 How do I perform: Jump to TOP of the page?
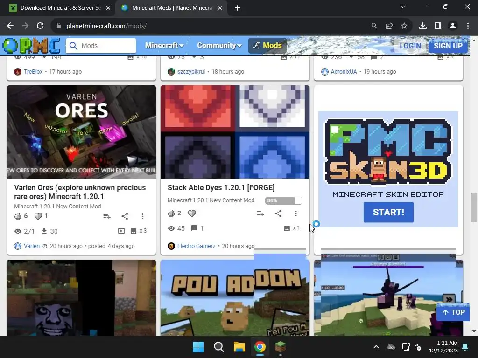[453, 312]
